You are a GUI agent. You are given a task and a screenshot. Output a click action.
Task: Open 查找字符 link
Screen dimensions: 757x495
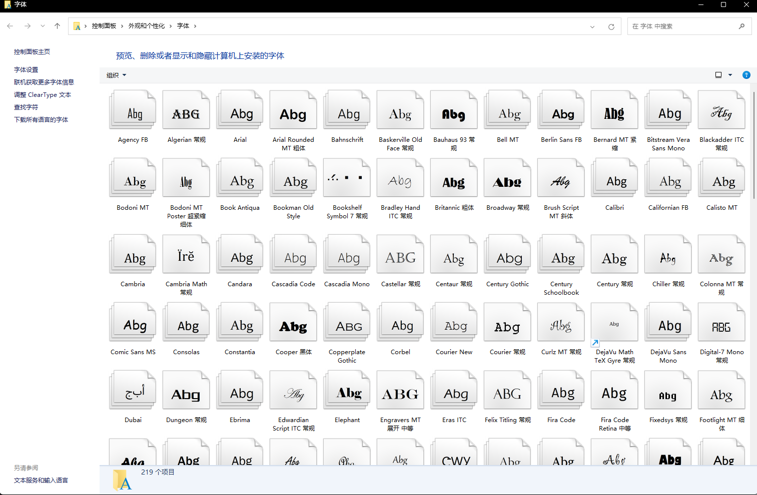tap(26, 107)
